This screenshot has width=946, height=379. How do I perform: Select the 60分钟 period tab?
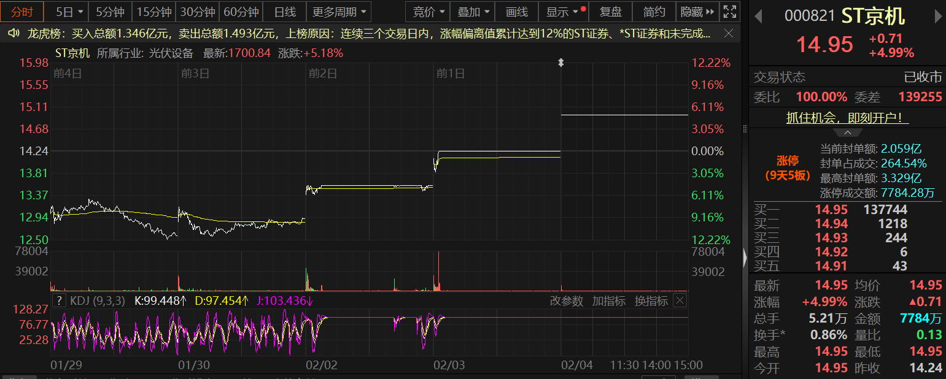pyautogui.click(x=241, y=12)
